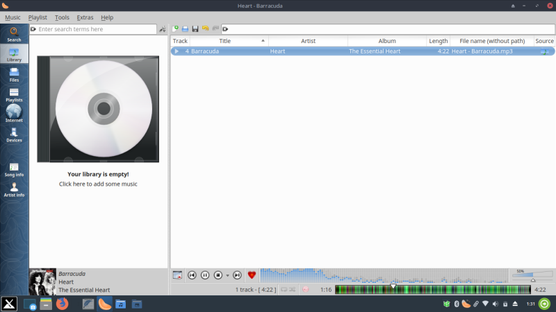Adjust the volume slider
The height and width of the screenshot is (312, 556).
point(532,275)
